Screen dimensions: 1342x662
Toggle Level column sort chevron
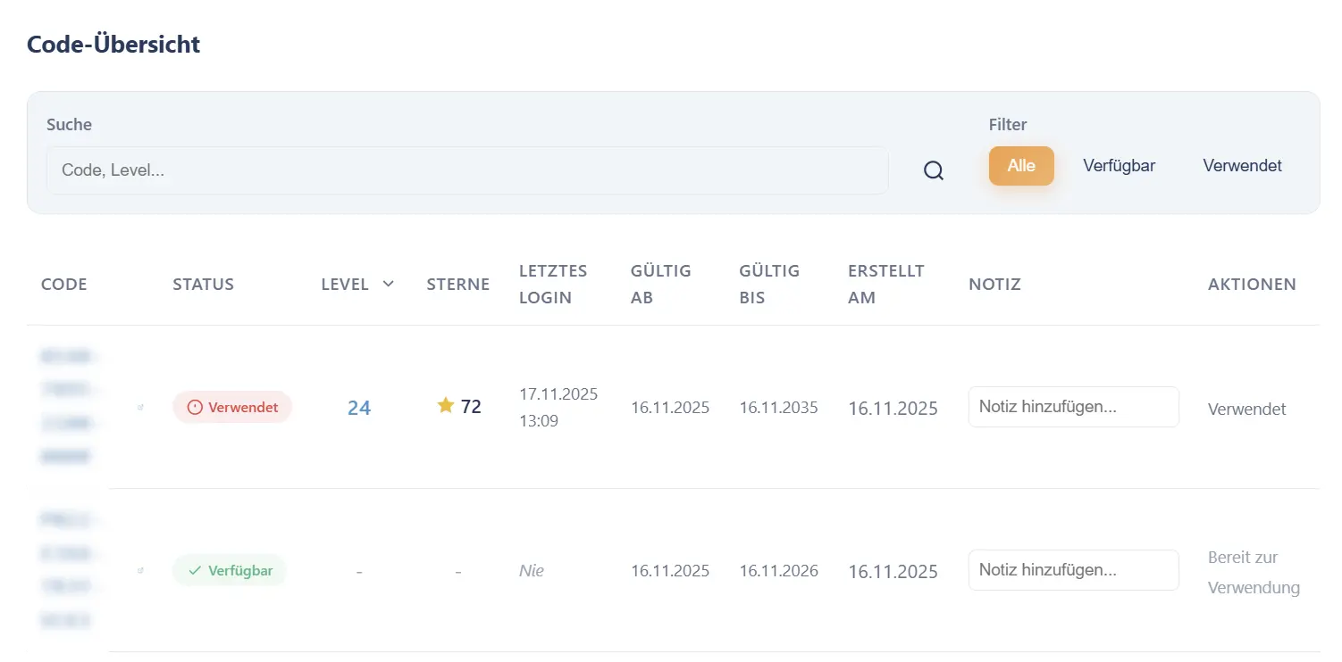(x=388, y=284)
